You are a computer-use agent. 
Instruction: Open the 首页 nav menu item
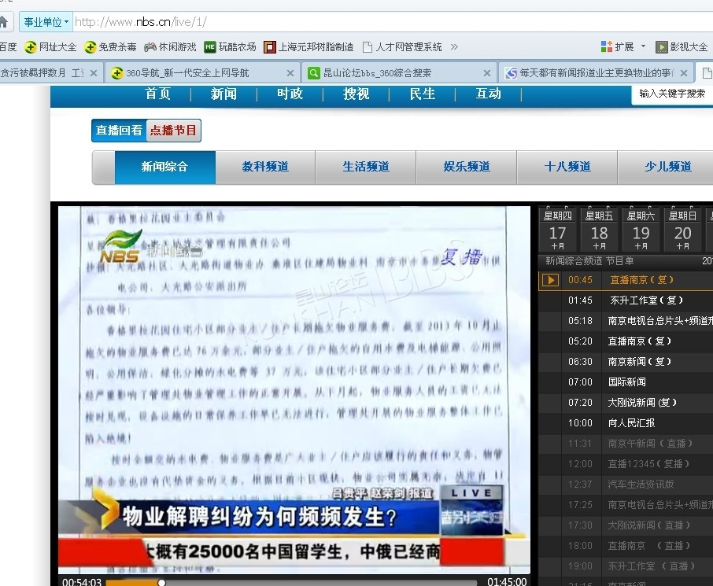click(157, 94)
